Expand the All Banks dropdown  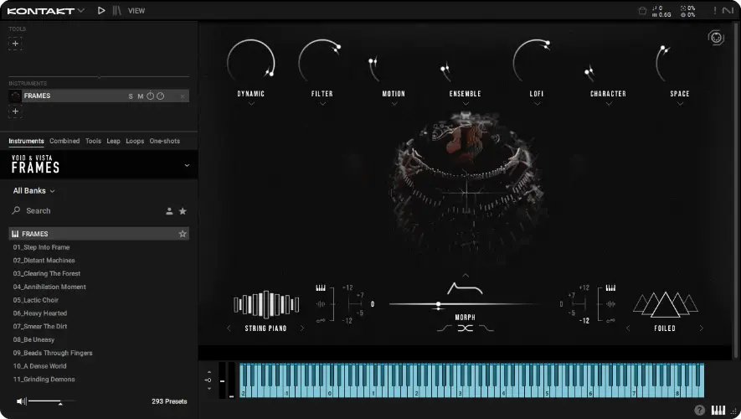coord(33,191)
